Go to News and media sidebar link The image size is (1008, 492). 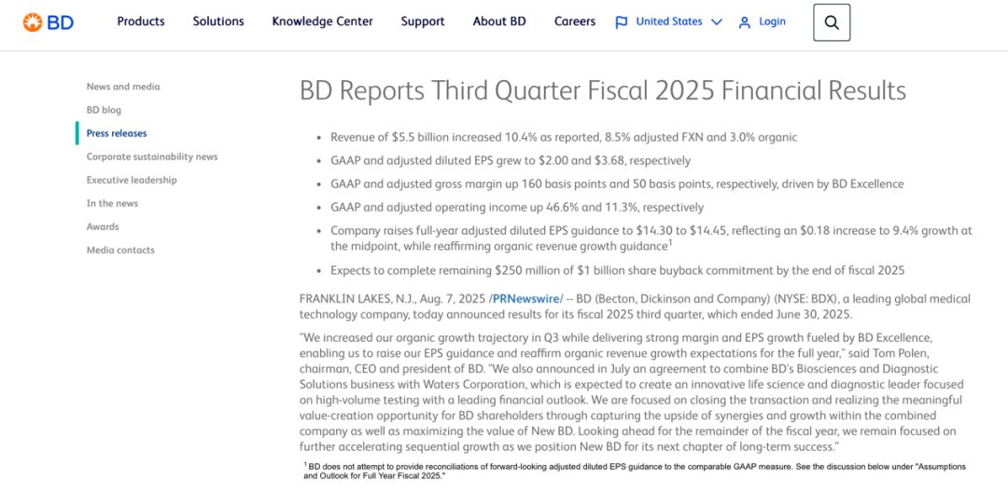coord(123,87)
